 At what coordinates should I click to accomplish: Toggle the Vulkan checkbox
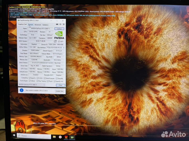[30, 81]
